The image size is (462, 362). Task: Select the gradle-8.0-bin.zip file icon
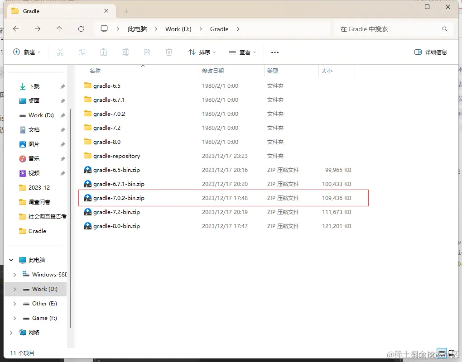tap(88, 226)
